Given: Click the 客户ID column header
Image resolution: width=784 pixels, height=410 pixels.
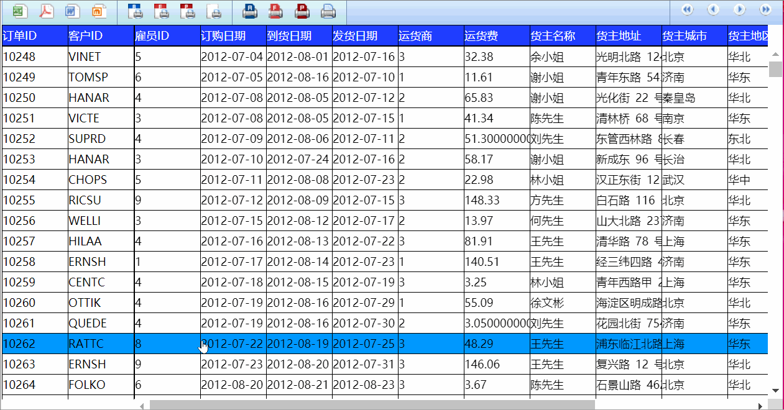Looking at the screenshot, I should coord(101,36).
